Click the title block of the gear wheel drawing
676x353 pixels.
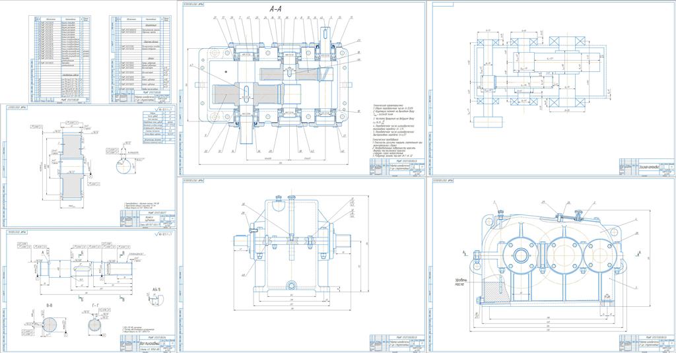click(147, 218)
